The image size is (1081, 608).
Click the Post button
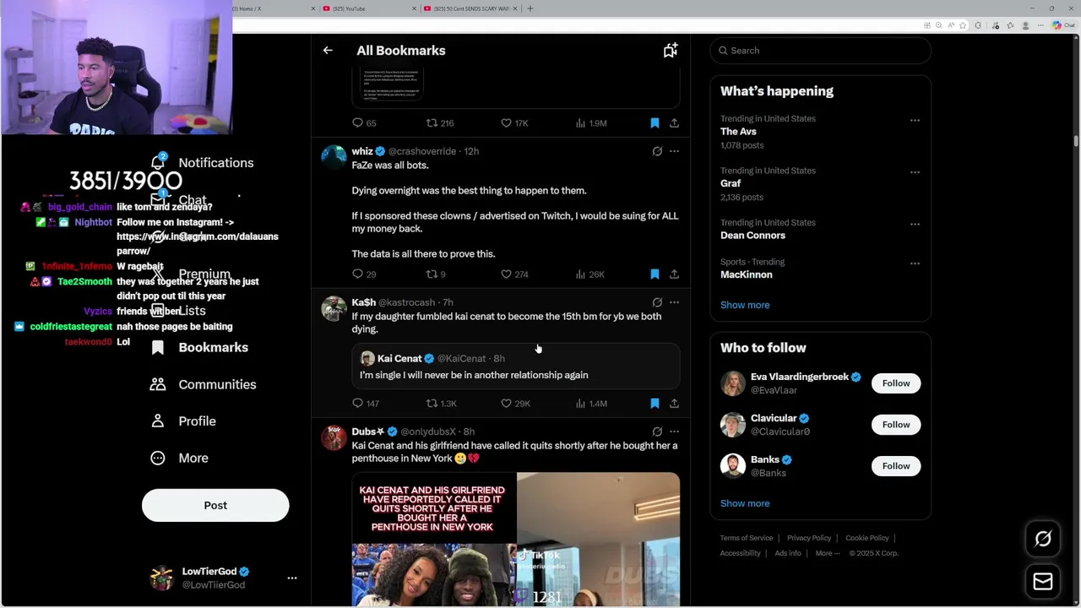[x=215, y=505]
